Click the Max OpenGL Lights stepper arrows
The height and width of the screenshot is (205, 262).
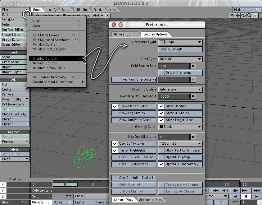(x=193, y=137)
